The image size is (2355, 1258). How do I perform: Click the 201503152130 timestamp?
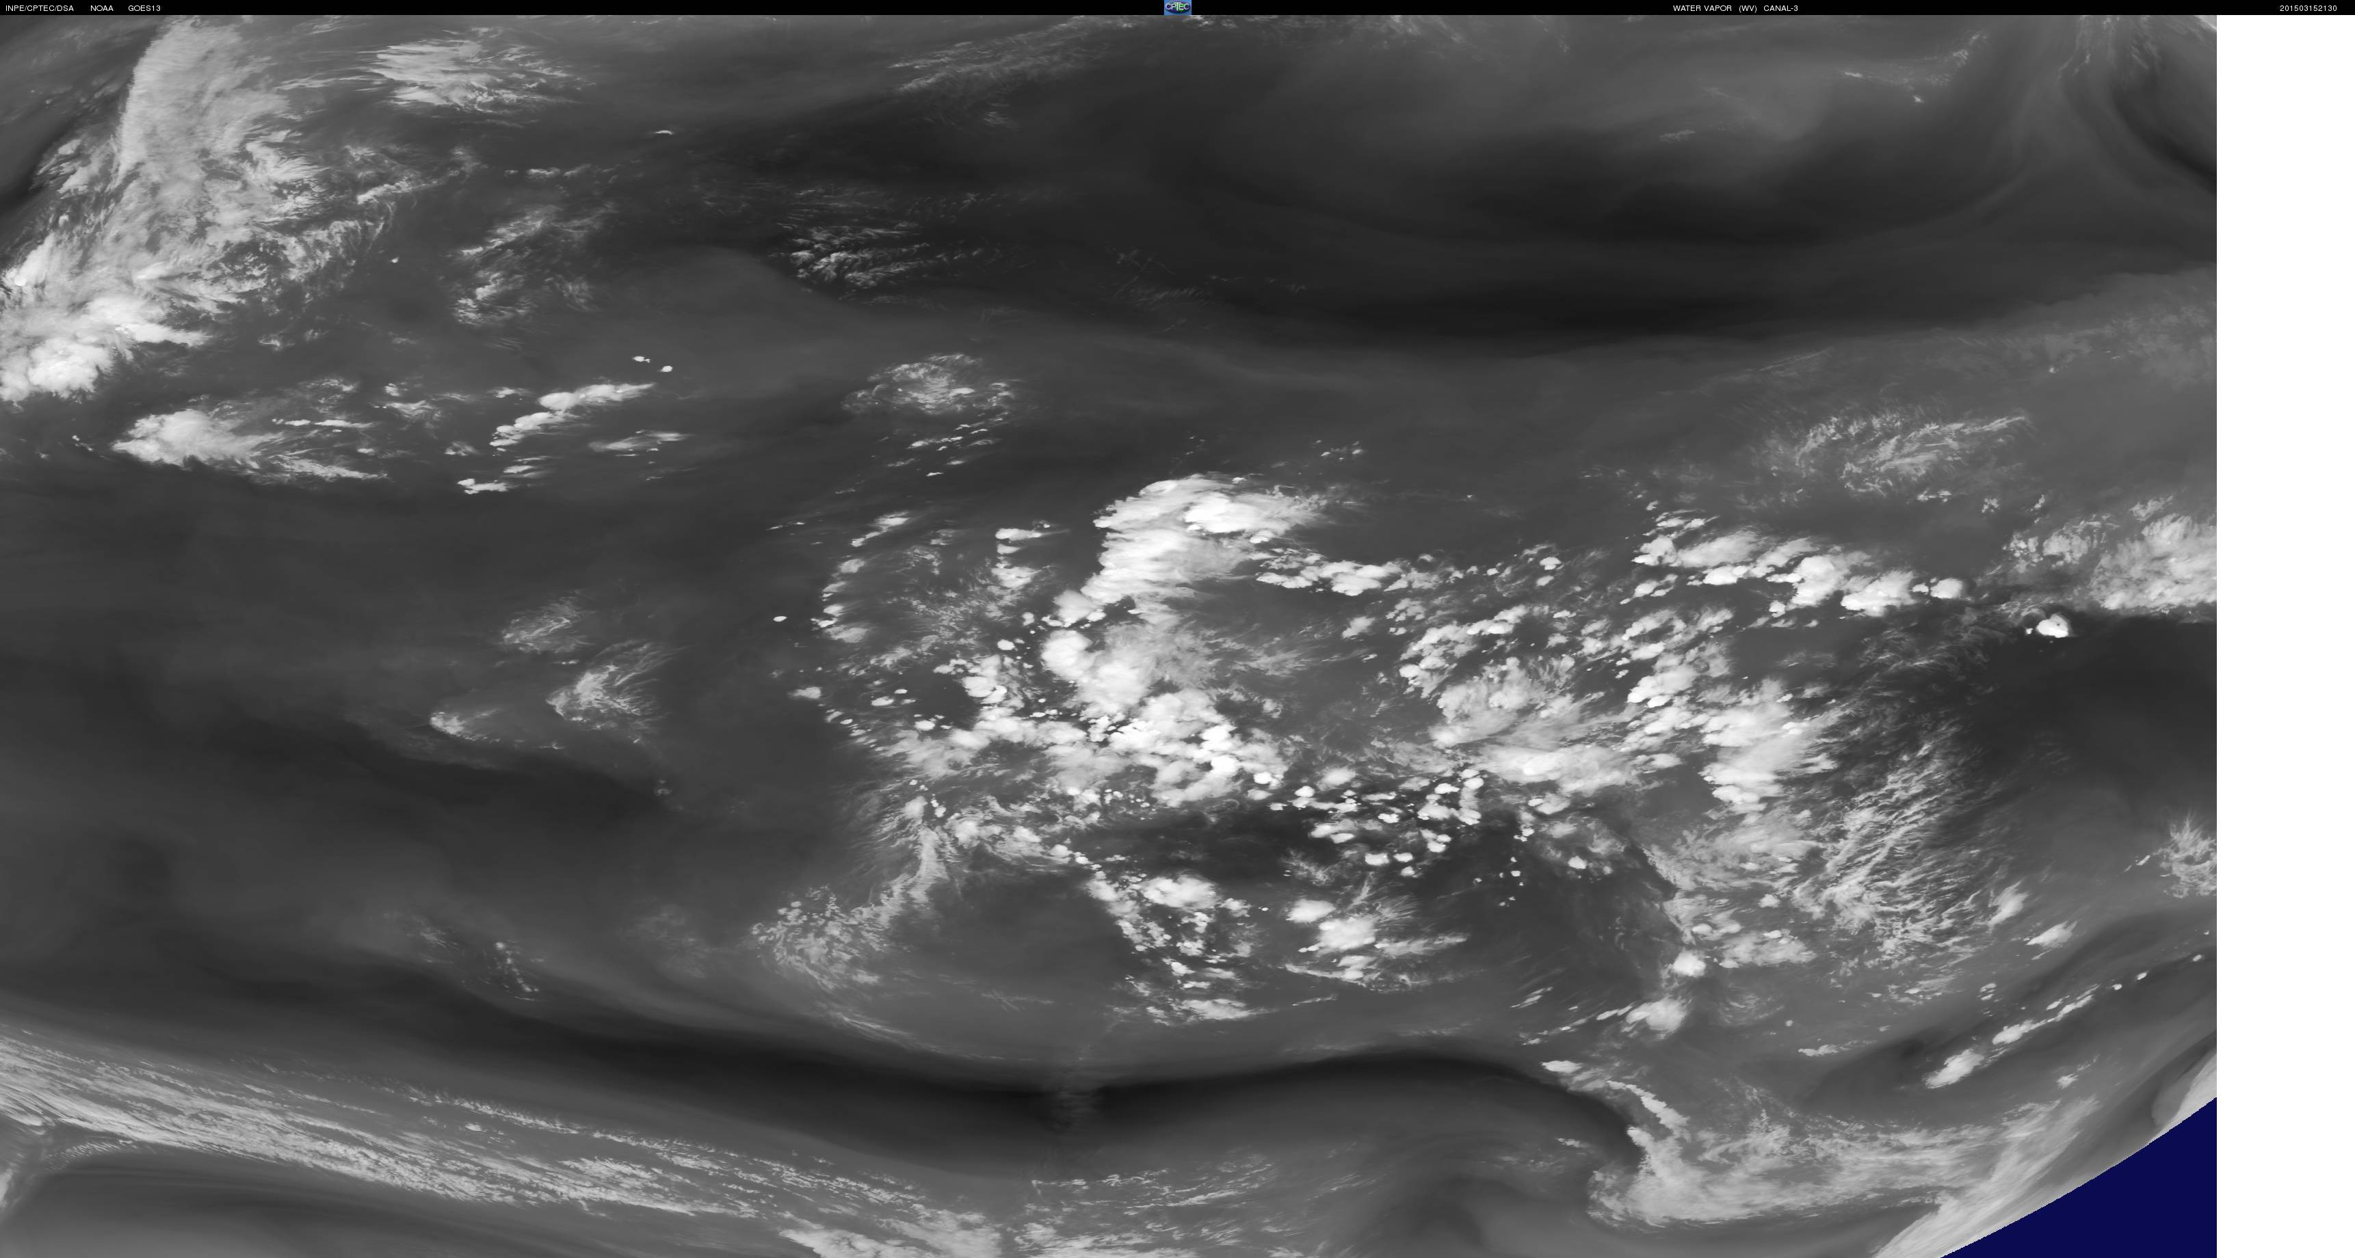pos(2307,8)
